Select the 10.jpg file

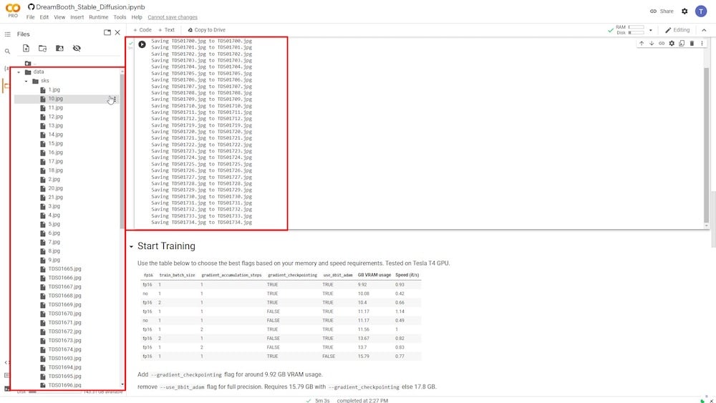(x=56, y=99)
